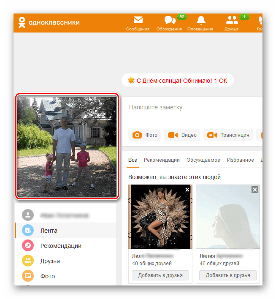Click the camera icon beside Фото
The image size is (276, 299).
click(x=137, y=135)
